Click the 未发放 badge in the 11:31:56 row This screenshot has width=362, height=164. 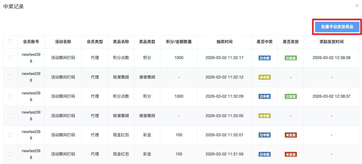tap(290, 154)
